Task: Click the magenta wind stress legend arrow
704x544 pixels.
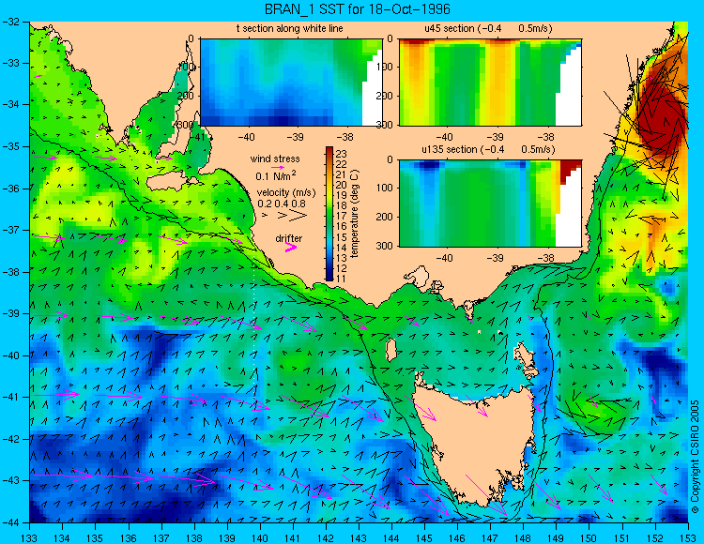Action: click(279, 167)
